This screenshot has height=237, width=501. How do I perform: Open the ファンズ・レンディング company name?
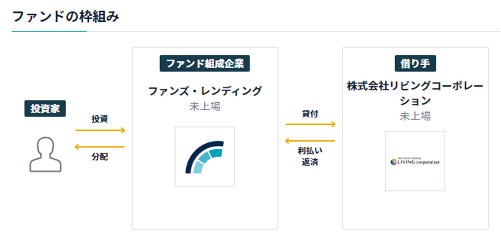pyautogui.click(x=205, y=91)
